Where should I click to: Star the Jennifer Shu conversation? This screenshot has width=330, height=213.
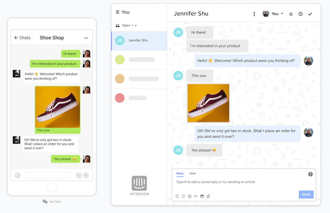click(x=291, y=14)
